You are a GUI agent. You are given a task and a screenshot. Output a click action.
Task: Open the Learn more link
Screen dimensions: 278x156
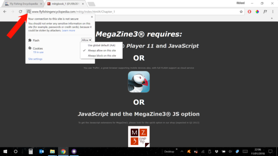pos(68,30)
